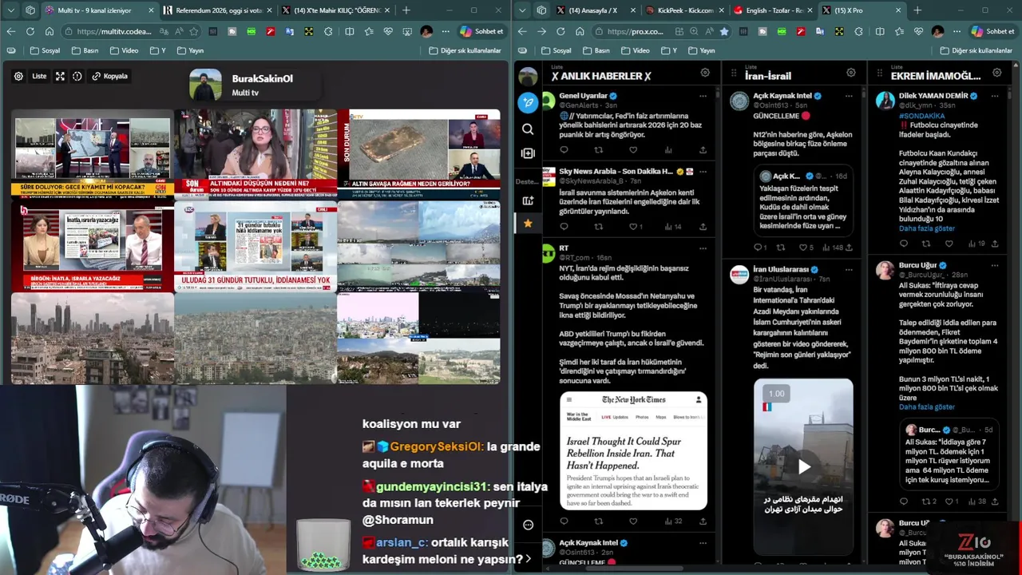Refresh the Multi tv page
Viewport: 1022px width, 575px height.
click(30, 31)
